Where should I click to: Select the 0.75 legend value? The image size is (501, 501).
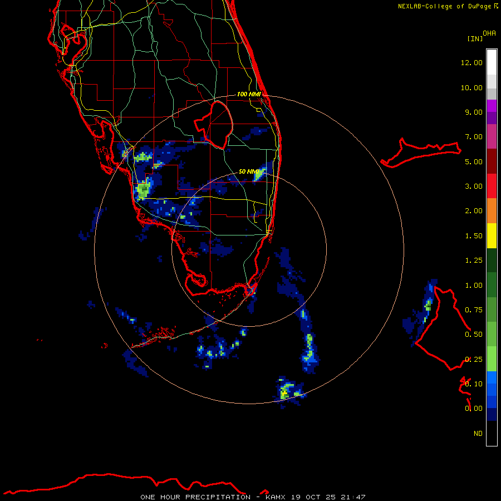474,310
